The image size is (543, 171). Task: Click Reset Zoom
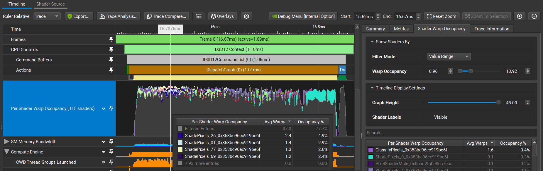coord(441,16)
